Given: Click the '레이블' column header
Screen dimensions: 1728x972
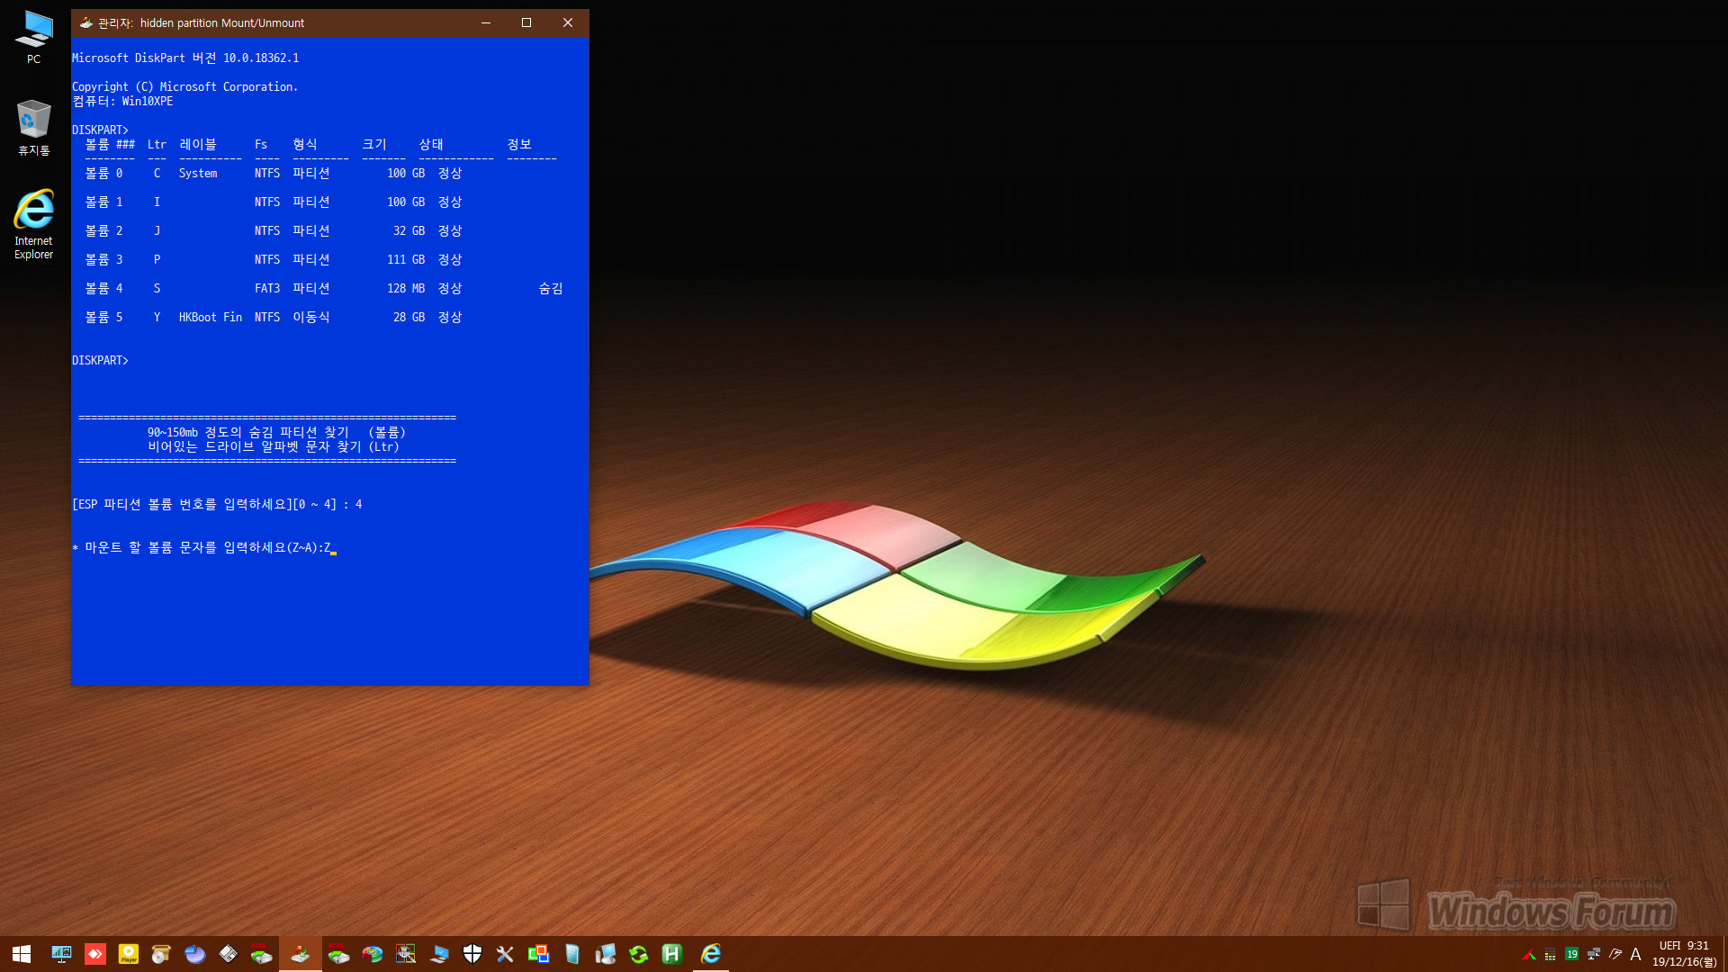Looking at the screenshot, I should click(198, 144).
